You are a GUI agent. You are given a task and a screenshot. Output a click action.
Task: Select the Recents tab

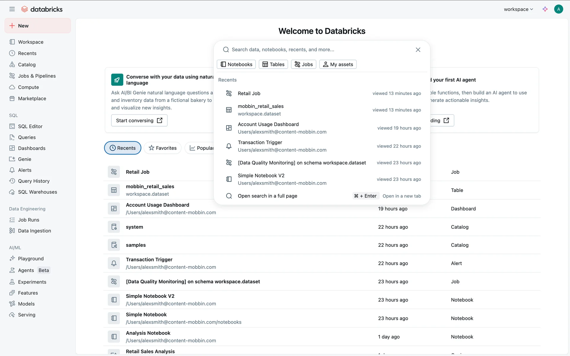tap(123, 148)
